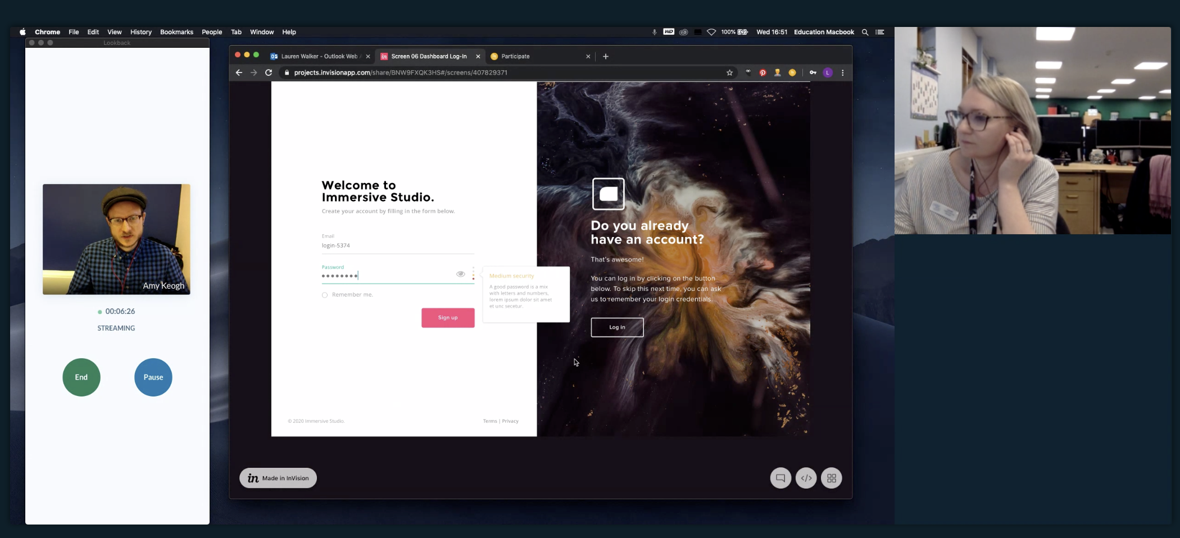Reload the page in Chrome
The image size is (1180, 538).
coord(269,72)
